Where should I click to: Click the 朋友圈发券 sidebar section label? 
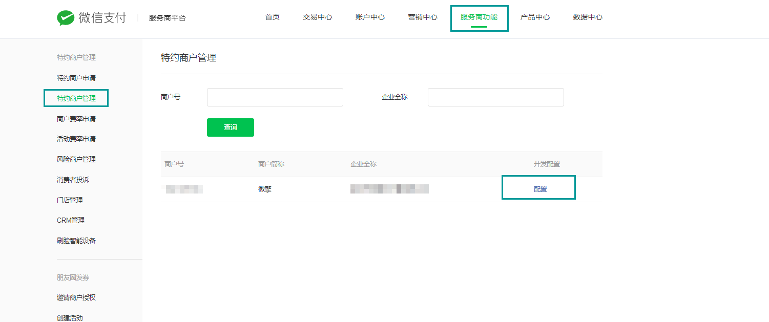point(73,277)
